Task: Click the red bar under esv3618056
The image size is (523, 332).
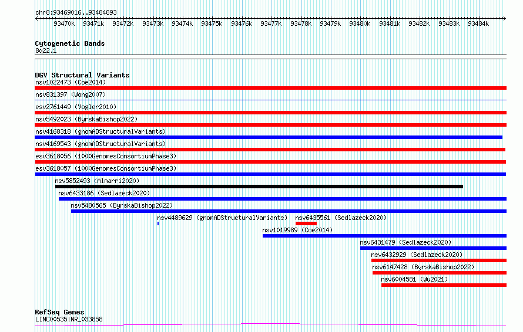Action: (270, 162)
